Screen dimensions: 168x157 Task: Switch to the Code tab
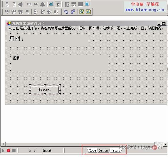pyautogui.click(x=93, y=150)
